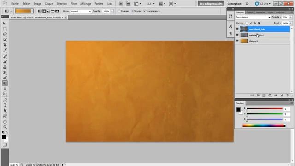
Task: Lock layer position (move lock icon)
Action: pyautogui.click(x=255, y=23)
